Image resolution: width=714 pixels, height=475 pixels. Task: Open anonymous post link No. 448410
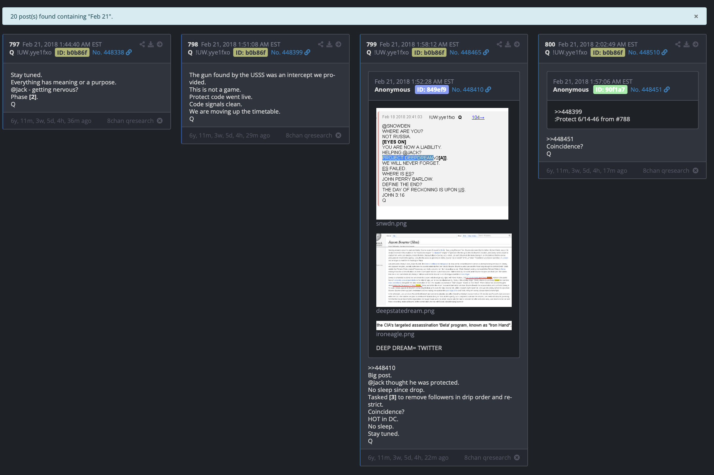(x=467, y=90)
